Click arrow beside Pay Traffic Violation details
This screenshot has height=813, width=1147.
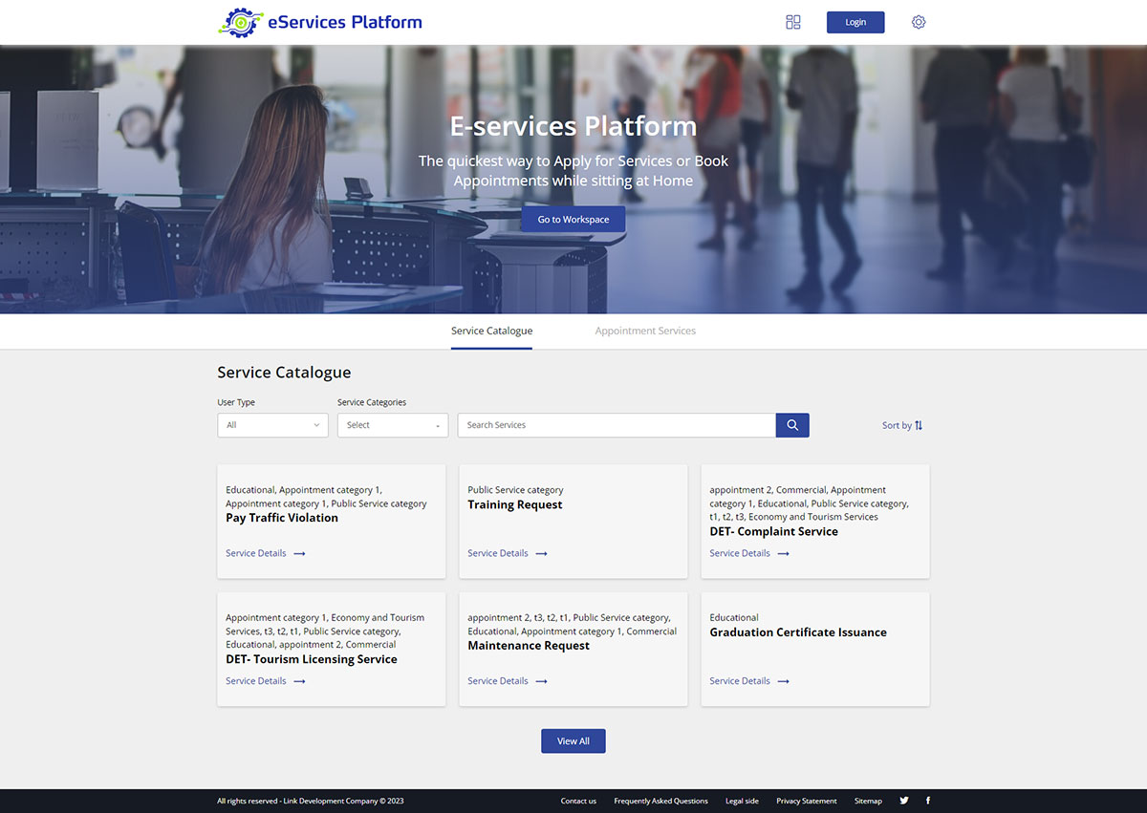pos(299,554)
